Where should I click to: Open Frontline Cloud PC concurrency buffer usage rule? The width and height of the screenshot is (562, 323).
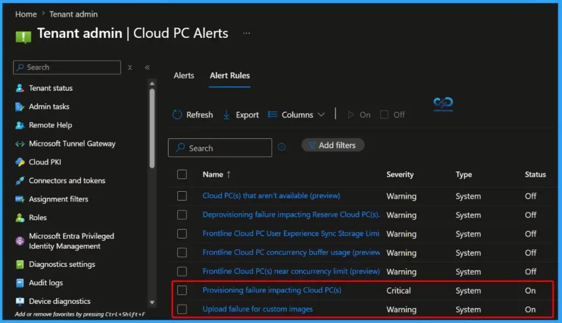(291, 252)
